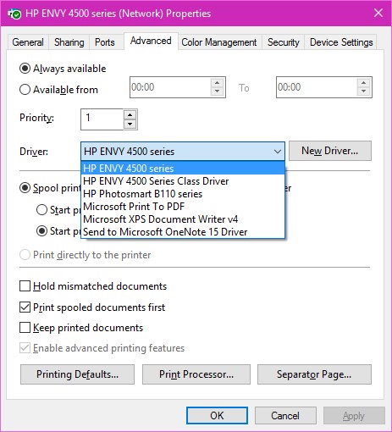The image size is (392, 432).
Task: Open Printing Defaults... dialog
Action: [77, 374]
